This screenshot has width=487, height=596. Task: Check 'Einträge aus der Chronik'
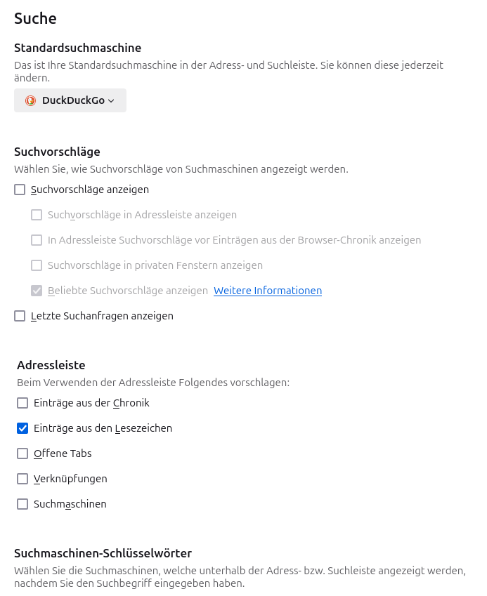22,403
